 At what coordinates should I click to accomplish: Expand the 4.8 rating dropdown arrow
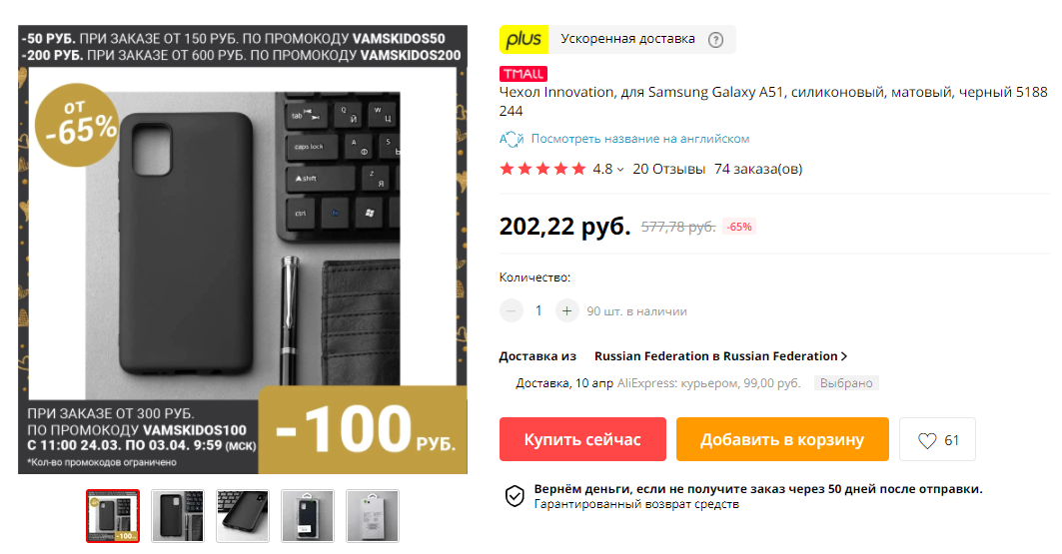click(x=620, y=170)
